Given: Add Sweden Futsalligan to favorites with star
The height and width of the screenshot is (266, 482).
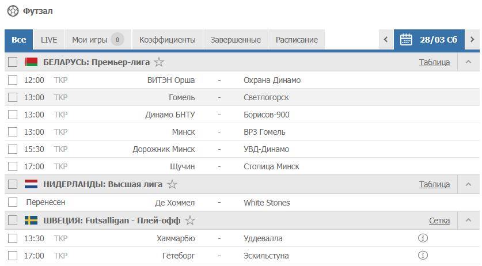Looking at the screenshot, I should tap(190, 221).
